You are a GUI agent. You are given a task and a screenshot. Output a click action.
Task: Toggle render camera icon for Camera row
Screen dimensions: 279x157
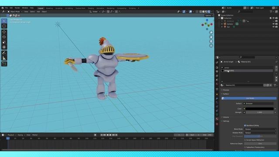276,24
